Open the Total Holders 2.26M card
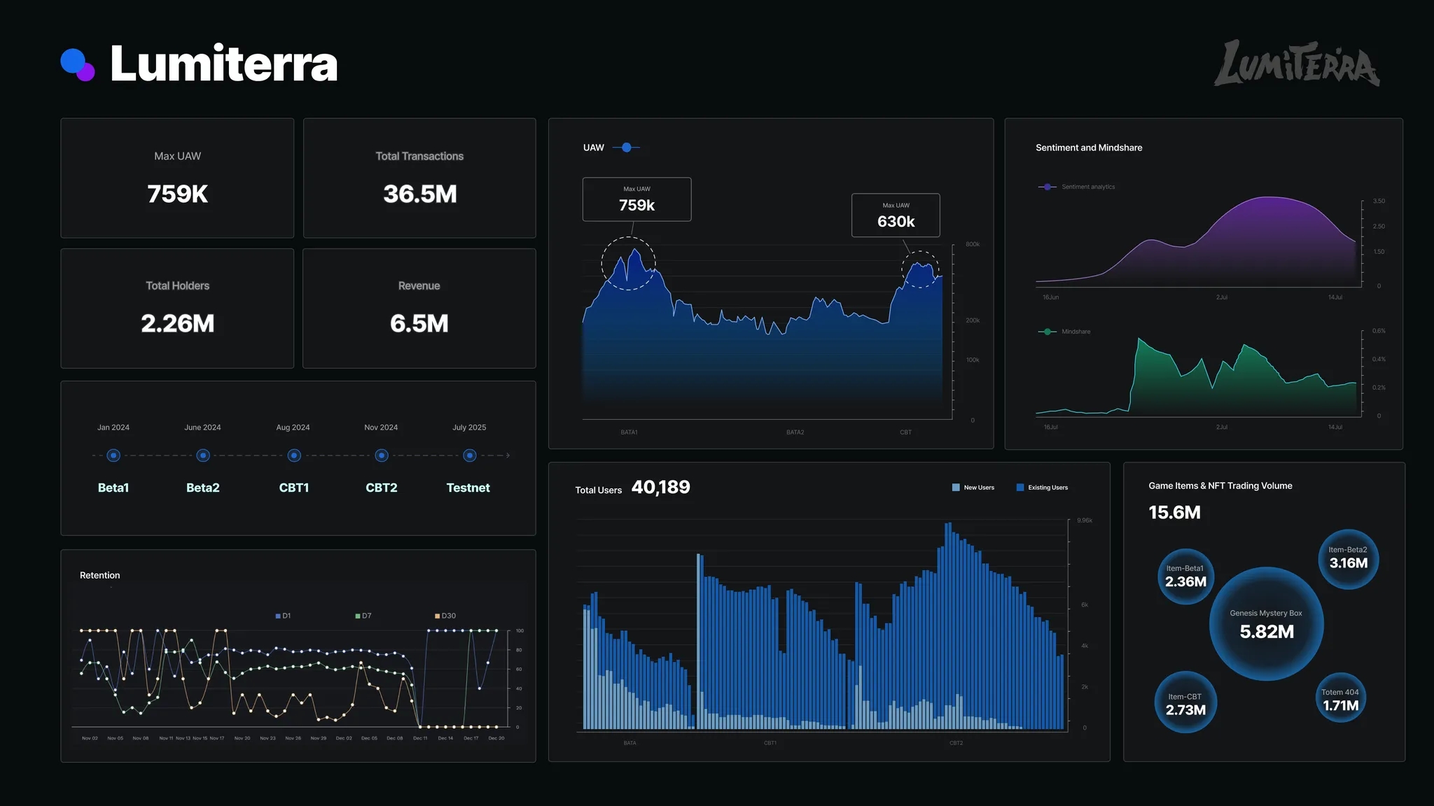 pos(177,309)
